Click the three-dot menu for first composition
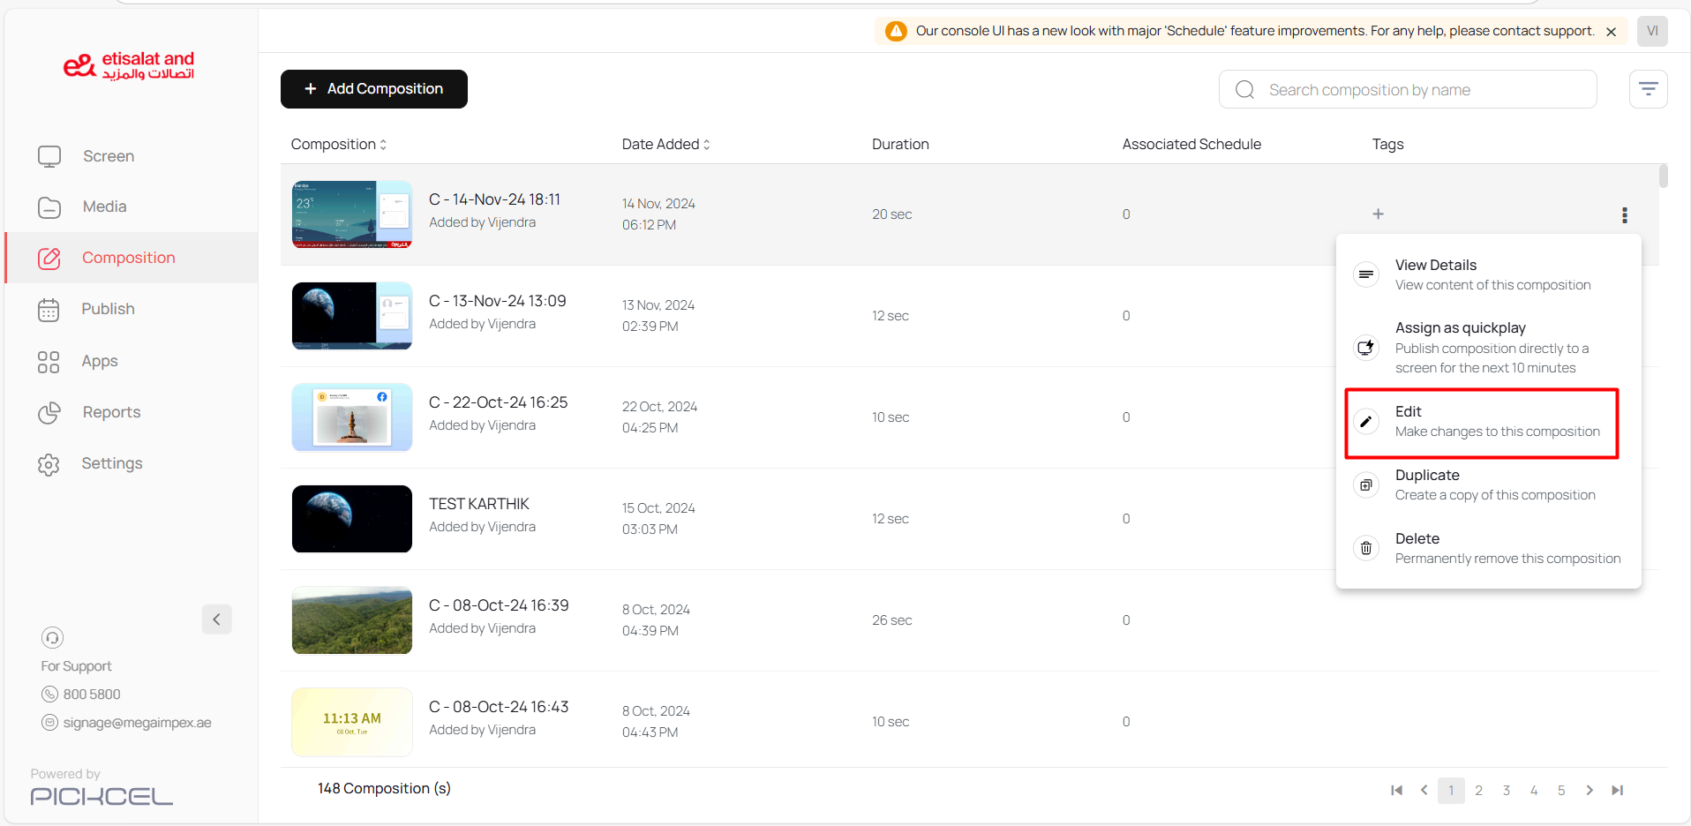Screen dimensions: 1691x826 (x=1624, y=215)
